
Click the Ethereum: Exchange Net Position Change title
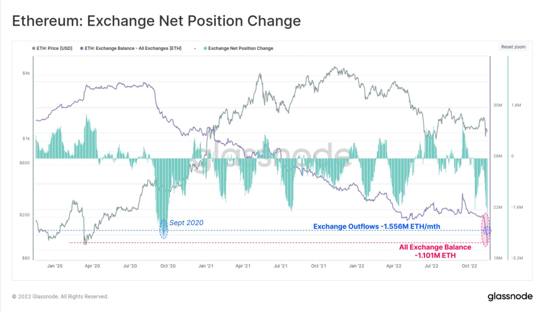[x=157, y=21]
